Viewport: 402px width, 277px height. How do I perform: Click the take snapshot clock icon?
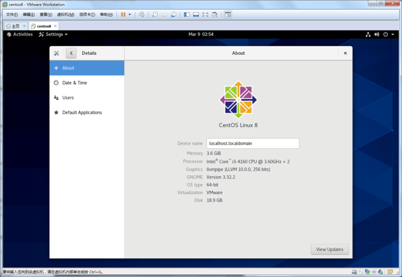click(155, 14)
